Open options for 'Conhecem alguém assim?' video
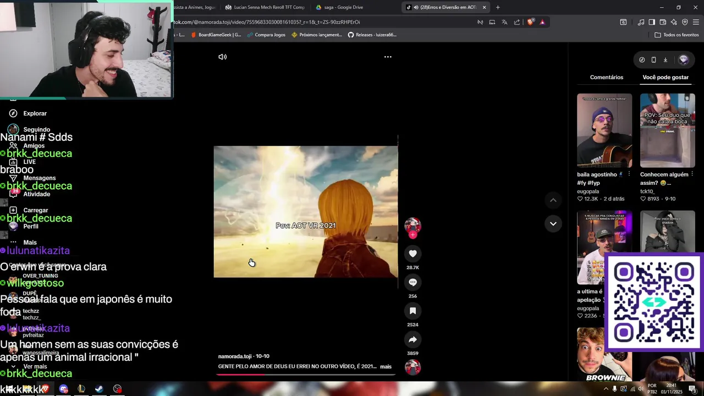 point(692,174)
